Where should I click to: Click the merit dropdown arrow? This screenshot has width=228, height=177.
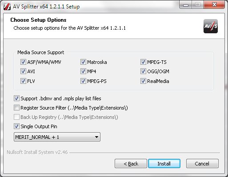(96, 137)
